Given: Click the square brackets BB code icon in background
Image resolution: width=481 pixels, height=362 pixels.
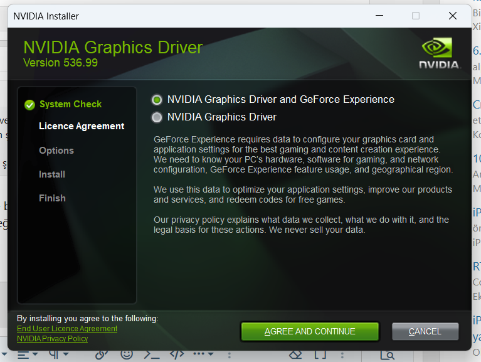Looking at the screenshot, I should [320, 355].
